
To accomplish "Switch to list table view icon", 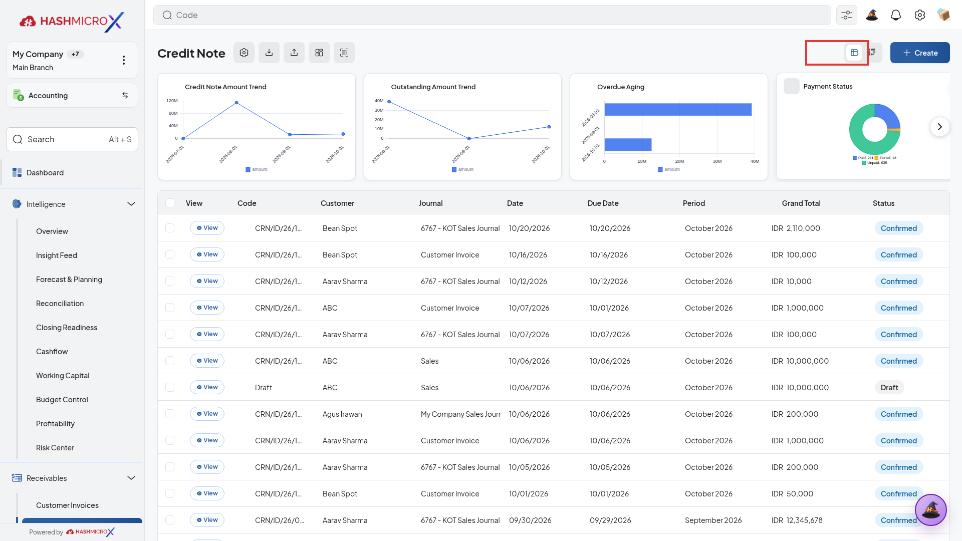I will 854,53.
